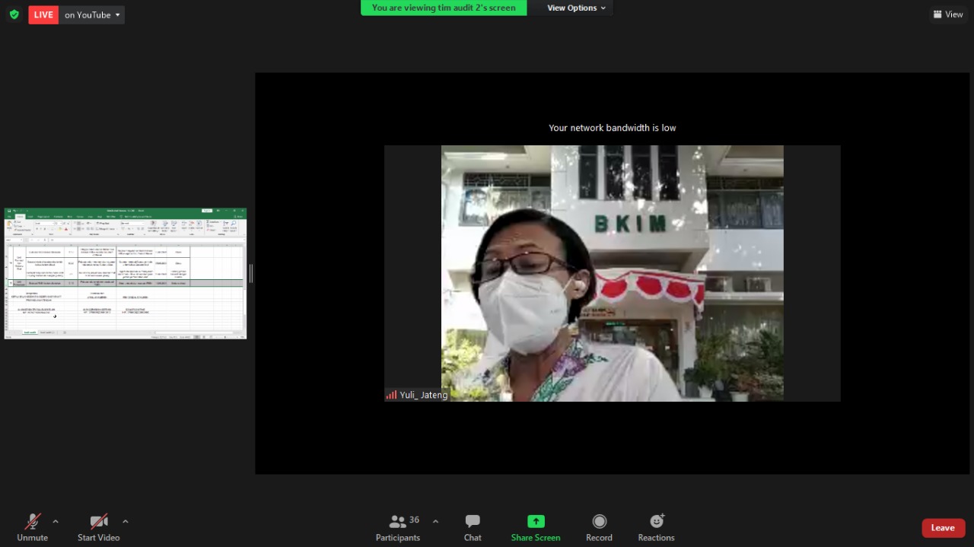Click the signal strength icon beside Yuli_ Jateng
The image size is (974, 547).
391,395
